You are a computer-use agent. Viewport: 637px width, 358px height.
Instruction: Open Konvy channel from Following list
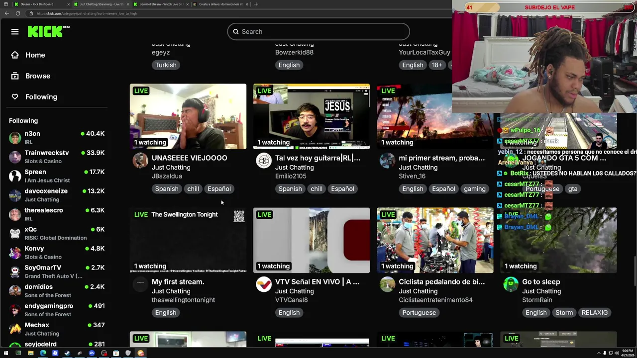tap(57, 253)
